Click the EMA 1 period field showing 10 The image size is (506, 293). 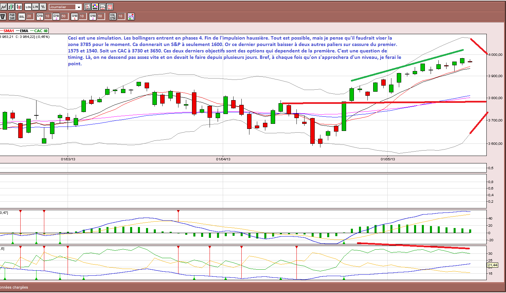tap(48, 16)
